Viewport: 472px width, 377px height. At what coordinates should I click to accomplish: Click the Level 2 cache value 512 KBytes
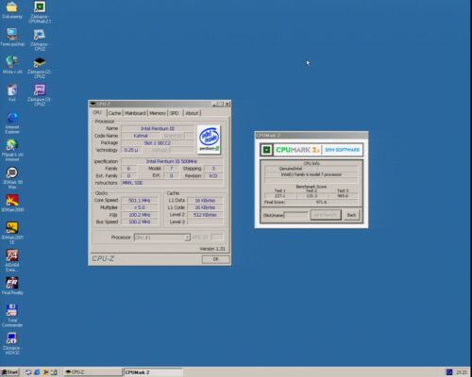pyautogui.click(x=205, y=215)
